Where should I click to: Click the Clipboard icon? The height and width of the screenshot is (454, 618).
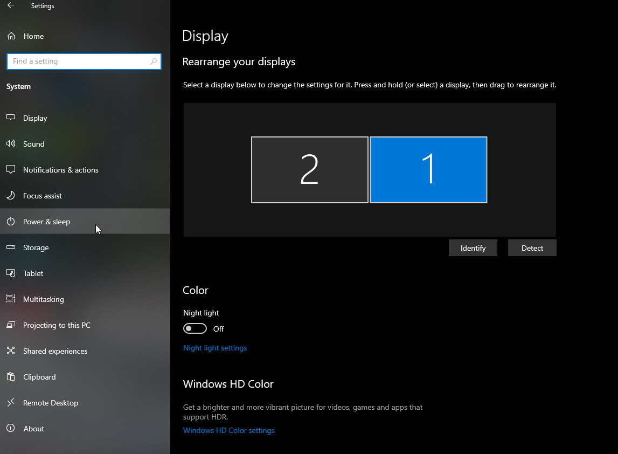click(x=11, y=376)
